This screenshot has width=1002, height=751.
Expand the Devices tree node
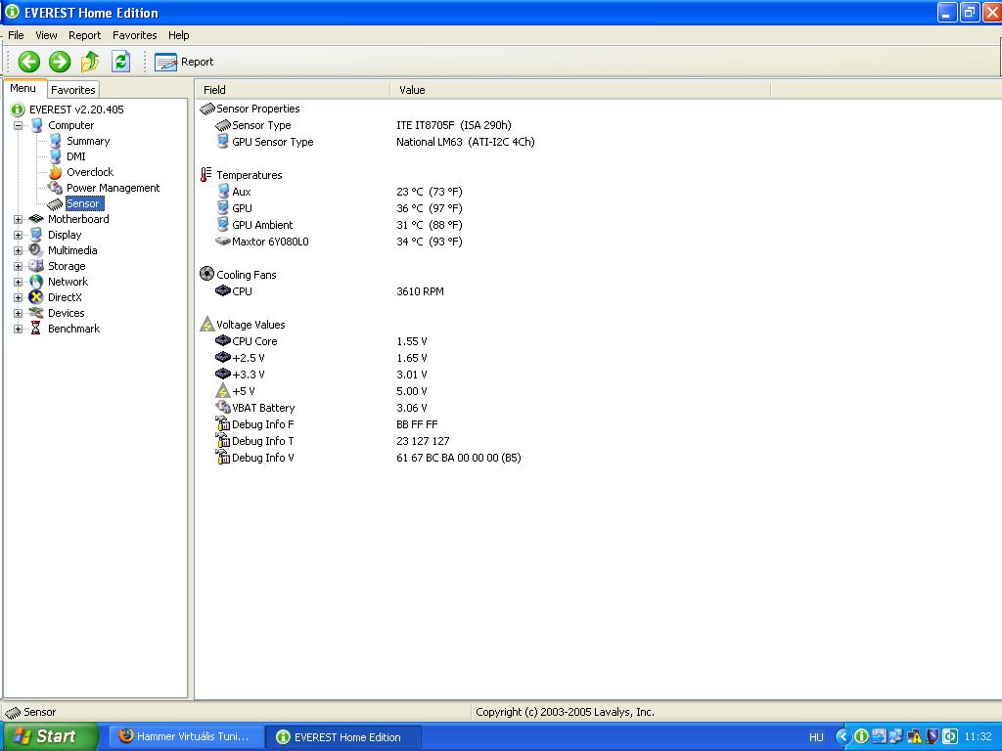coord(18,313)
